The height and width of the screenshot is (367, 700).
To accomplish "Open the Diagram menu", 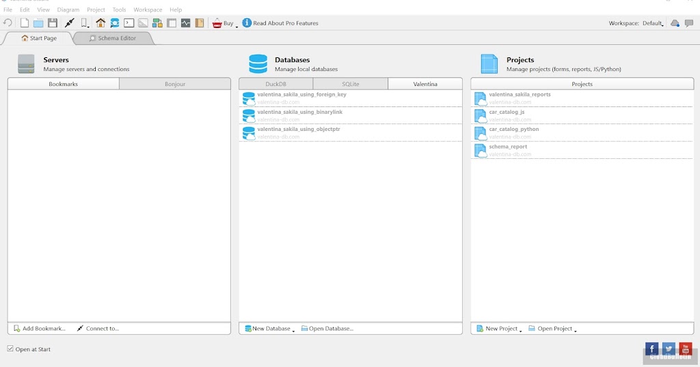I will pos(68,10).
